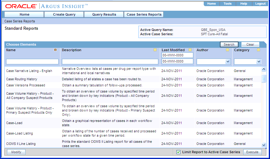Click the Name filter input field
The height and width of the screenshot is (159, 270).
point(33,62)
